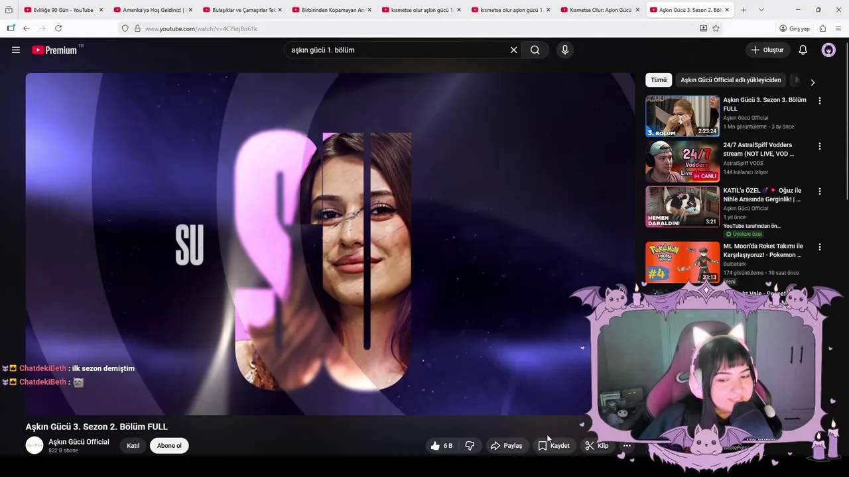This screenshot has height=477, width=849.
Task: Go back with the browser back arrow
Action: (27, 28)
